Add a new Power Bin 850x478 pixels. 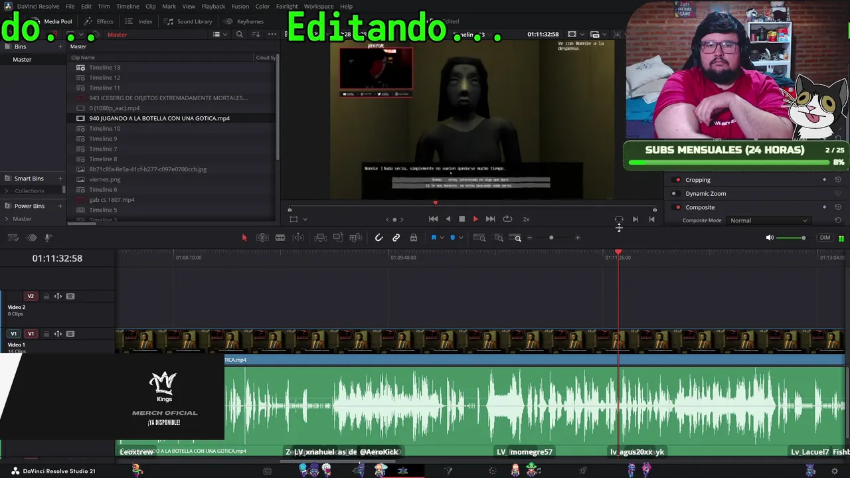click(x=60, y=206)
